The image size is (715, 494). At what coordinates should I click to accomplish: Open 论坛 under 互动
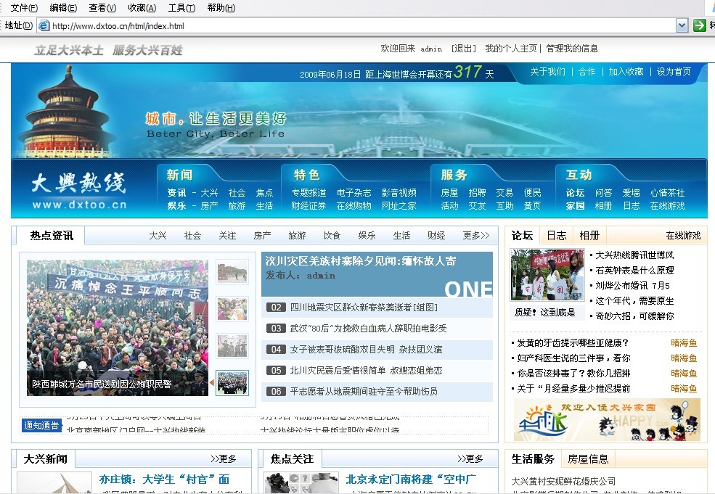pos(575,193)
